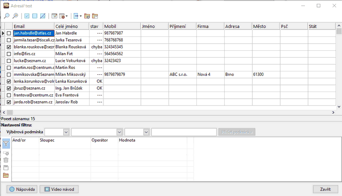Click the filter value input field
The height and width of the screenshot is (196, 342).
coord(183,132)
